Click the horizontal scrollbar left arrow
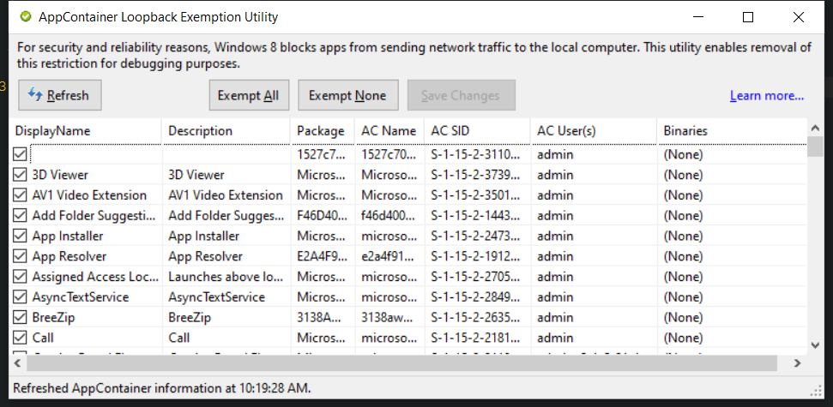 [x=17, y=363]
